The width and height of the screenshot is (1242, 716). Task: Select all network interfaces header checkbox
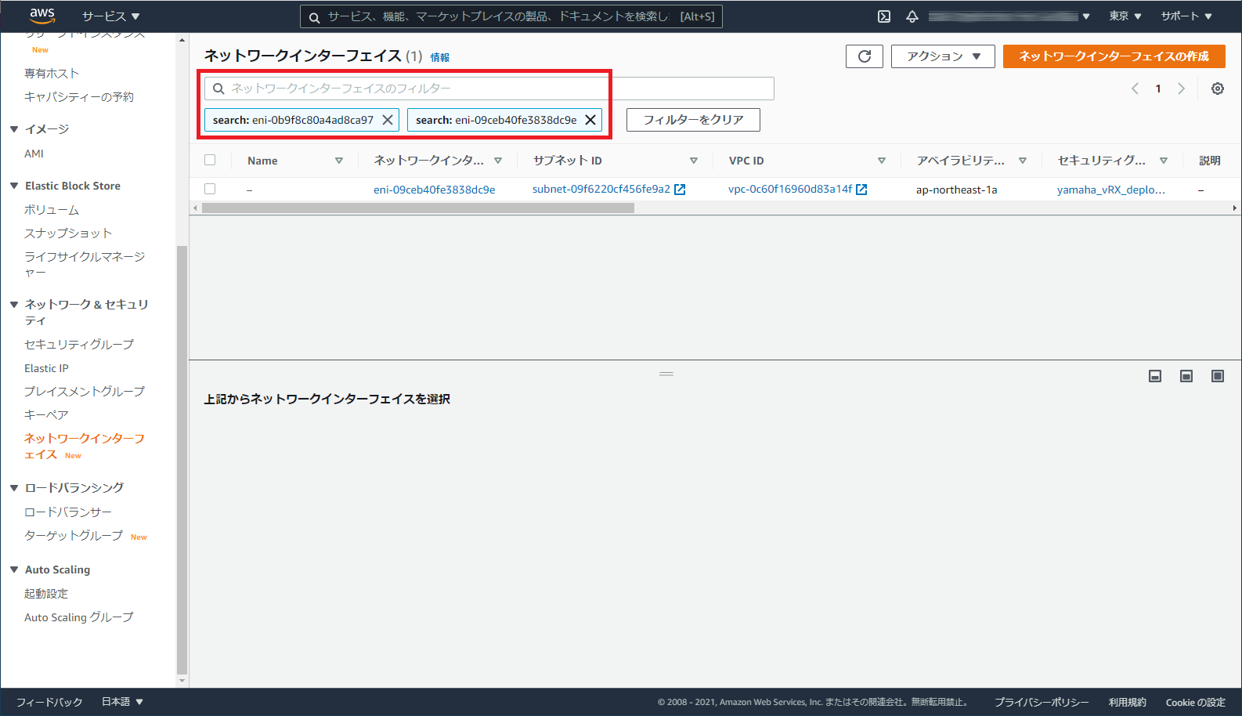pos(210,161)
